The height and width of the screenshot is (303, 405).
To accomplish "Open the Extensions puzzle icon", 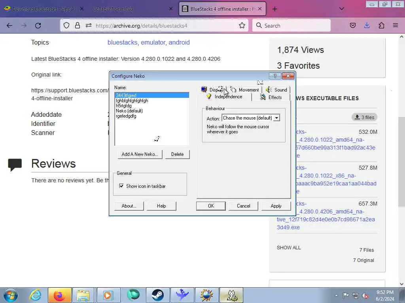I will 381,25.
